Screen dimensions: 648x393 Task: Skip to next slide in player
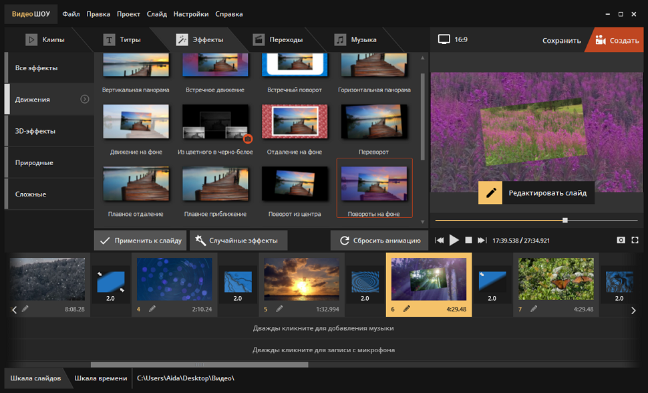click(x=482, y=240)
